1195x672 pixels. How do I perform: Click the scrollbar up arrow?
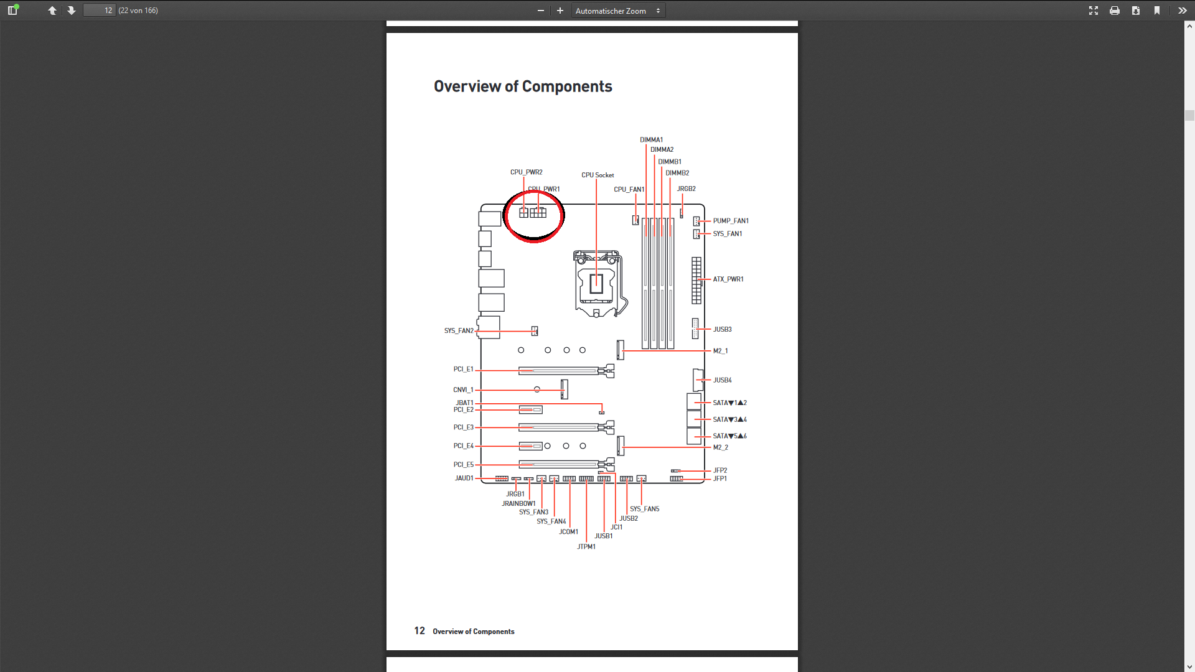point(1189,26)
